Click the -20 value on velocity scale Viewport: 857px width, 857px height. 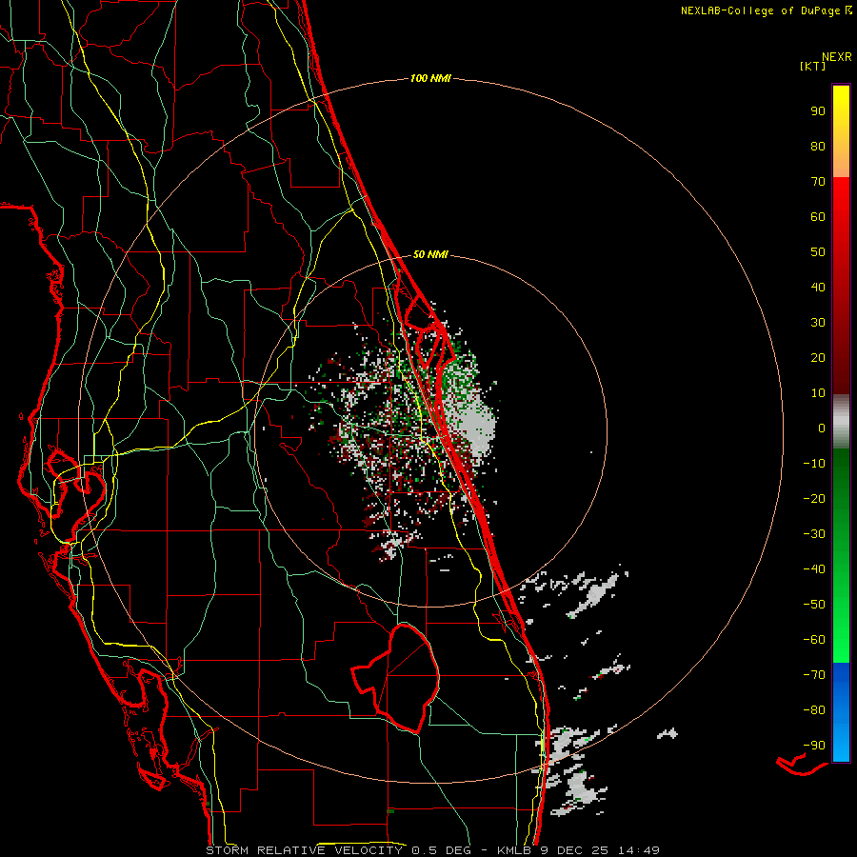814,498
